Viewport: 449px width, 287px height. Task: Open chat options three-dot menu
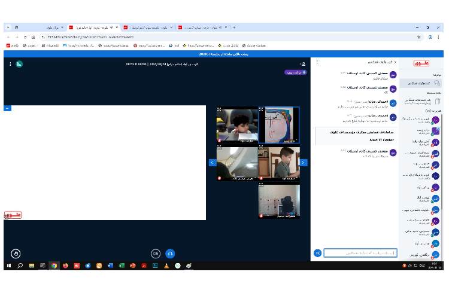click(317, 62)
